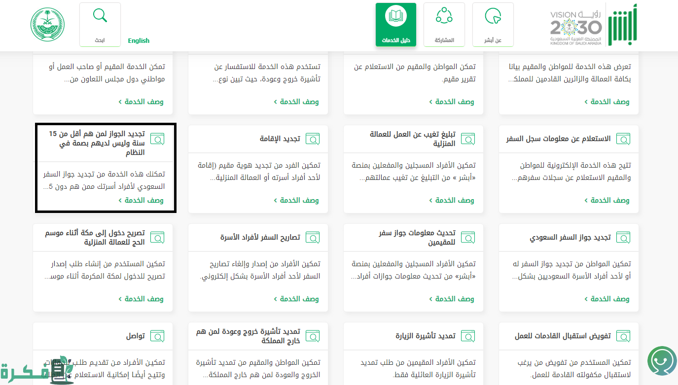Open تبليغ تغيب عن العمل للعمالة المنزلية title
Viewport: 678px width, 385px height.
pos(413,139)
